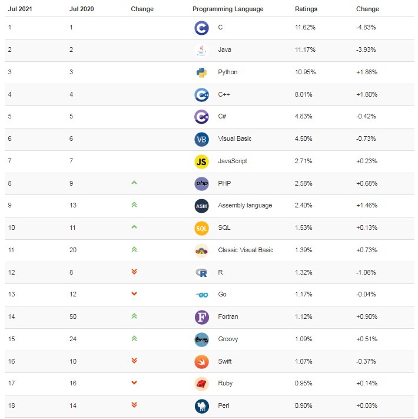Viewport: 418px width, 419px height.
Task: Click the Programming Language column header
Action: coord(228,9)
